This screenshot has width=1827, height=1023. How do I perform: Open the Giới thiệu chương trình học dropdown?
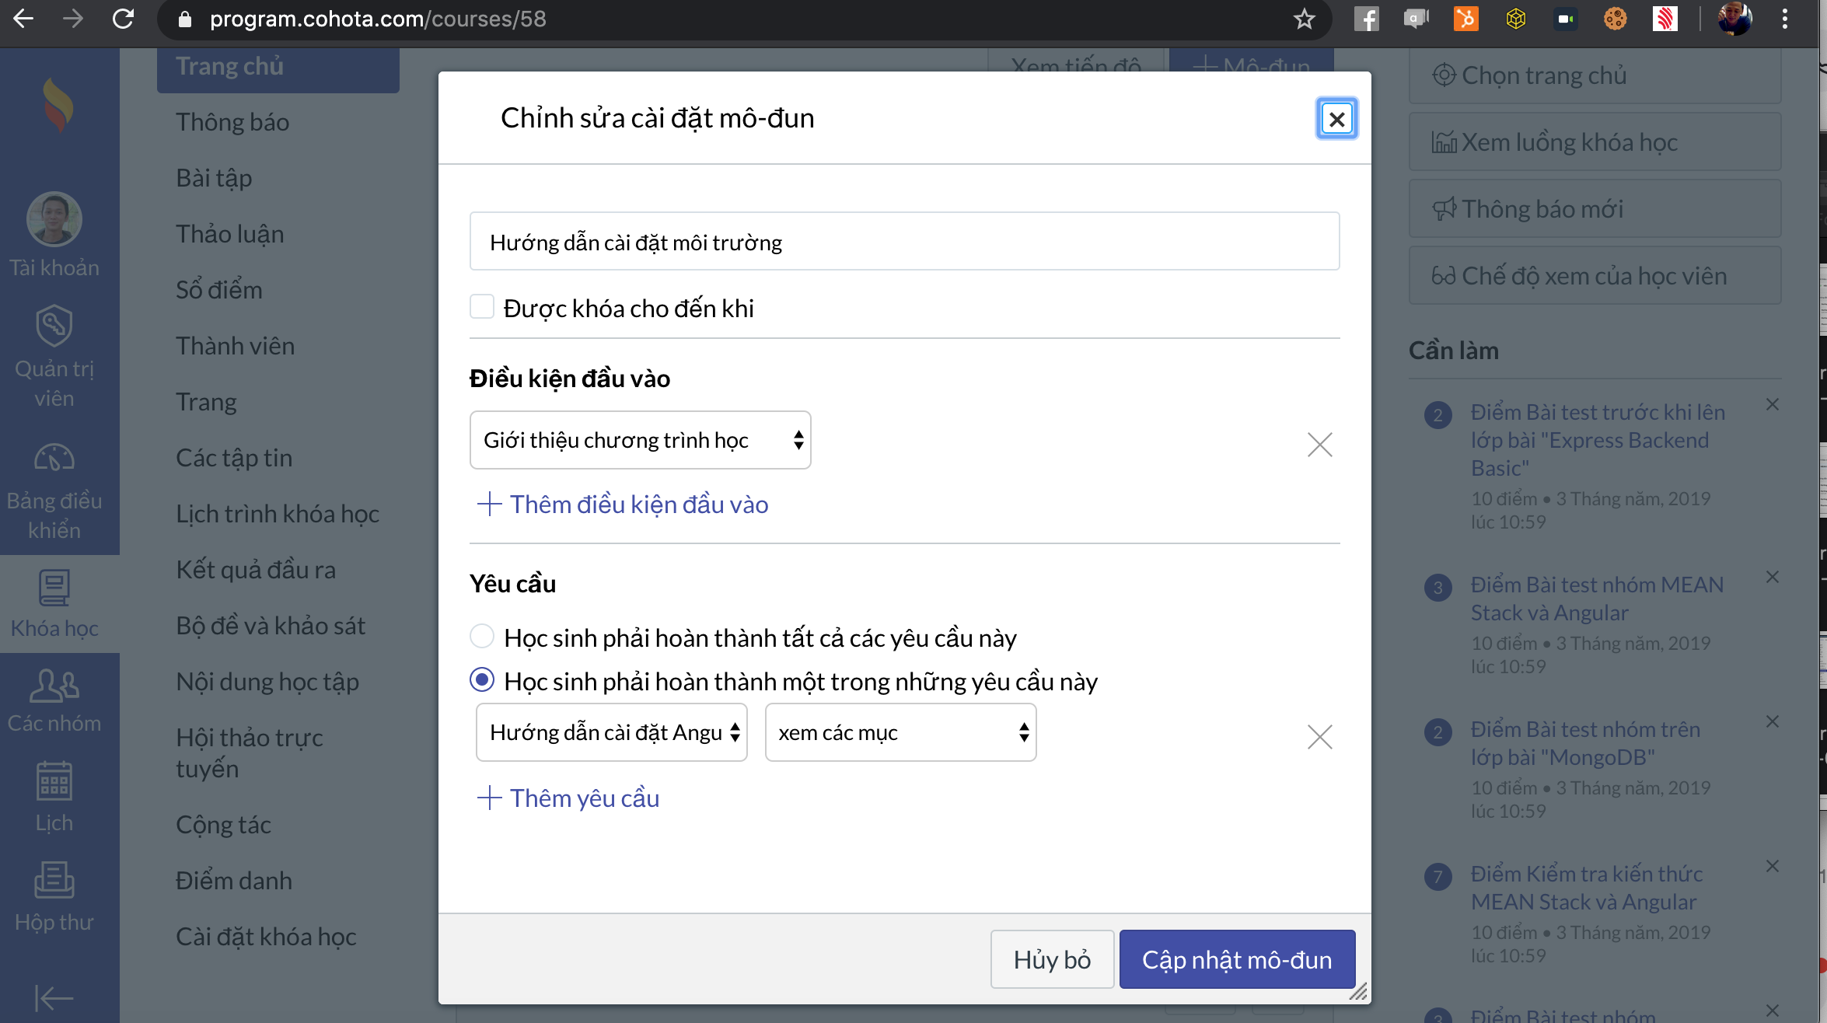pos(640,440)
